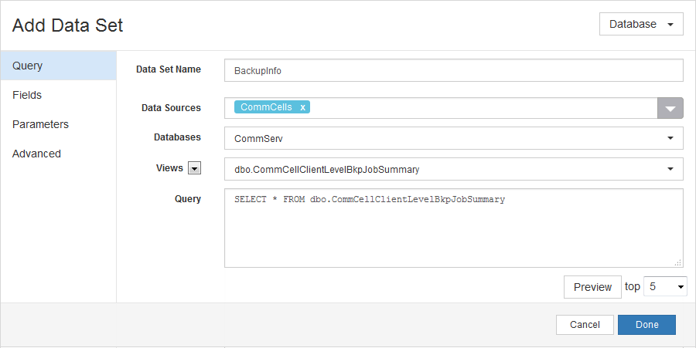Grab the Query box resize handle
This screenshot has width=696, height=348.
tap(677, 262)
